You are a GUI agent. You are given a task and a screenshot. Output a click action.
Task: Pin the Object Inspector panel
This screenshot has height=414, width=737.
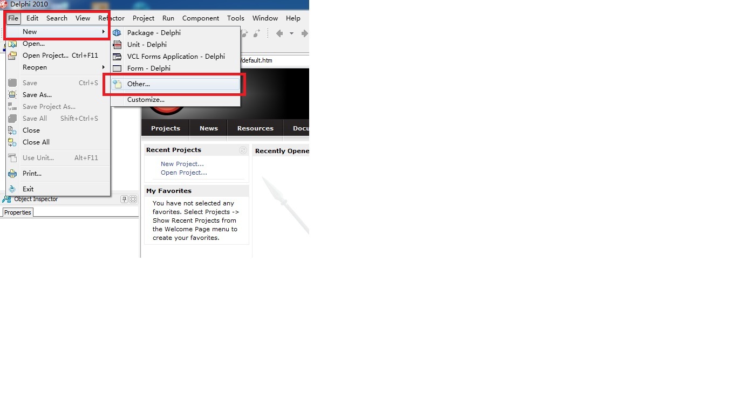tap(124, 199)
